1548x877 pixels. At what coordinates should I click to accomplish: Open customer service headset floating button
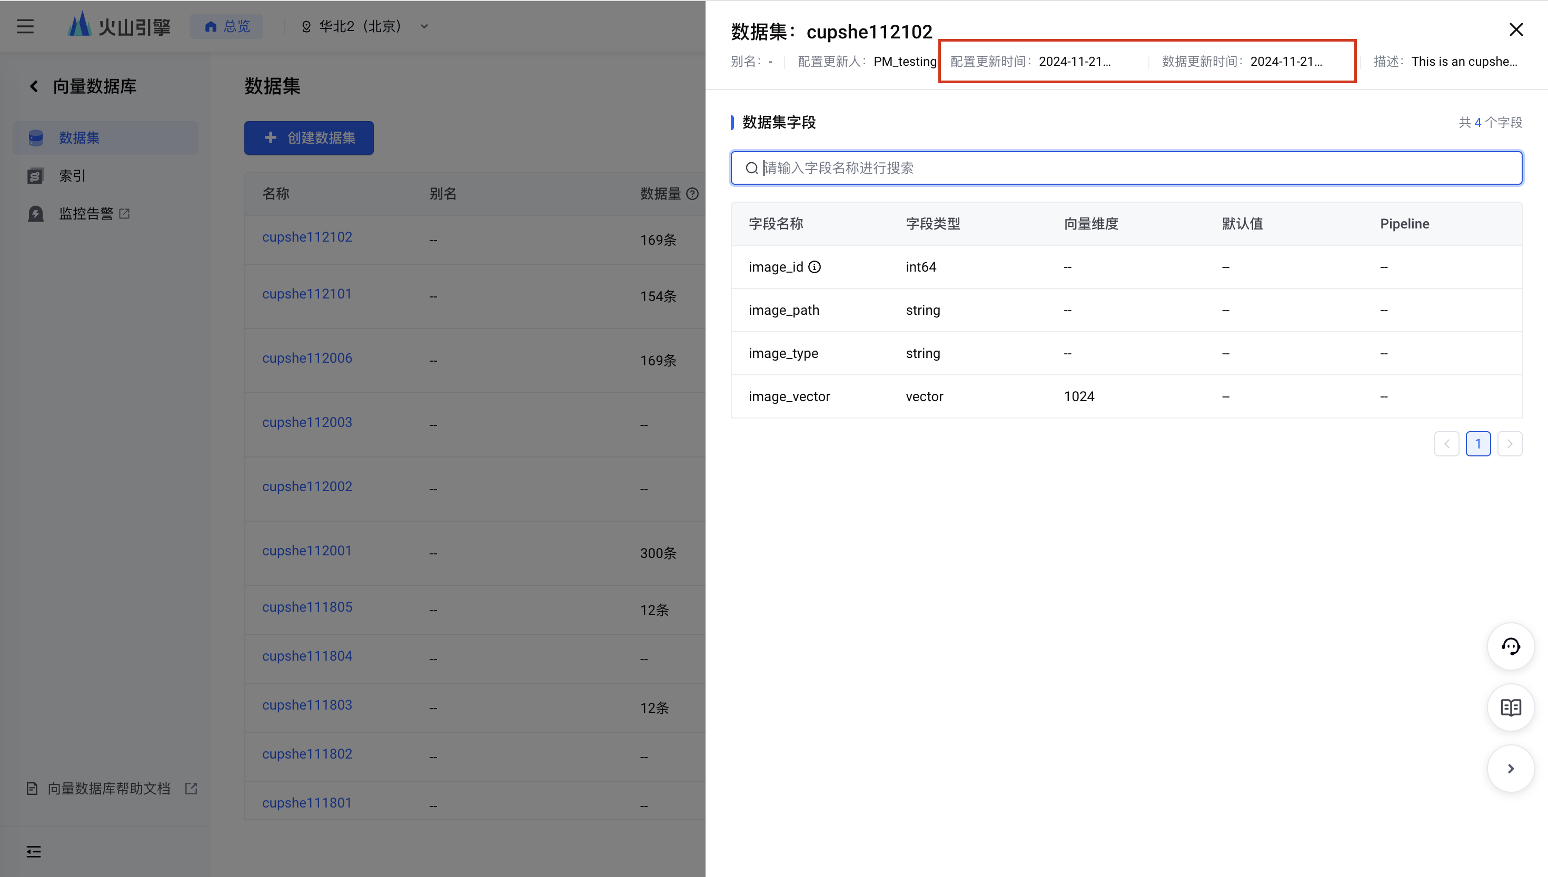[x=1510, y=646]
